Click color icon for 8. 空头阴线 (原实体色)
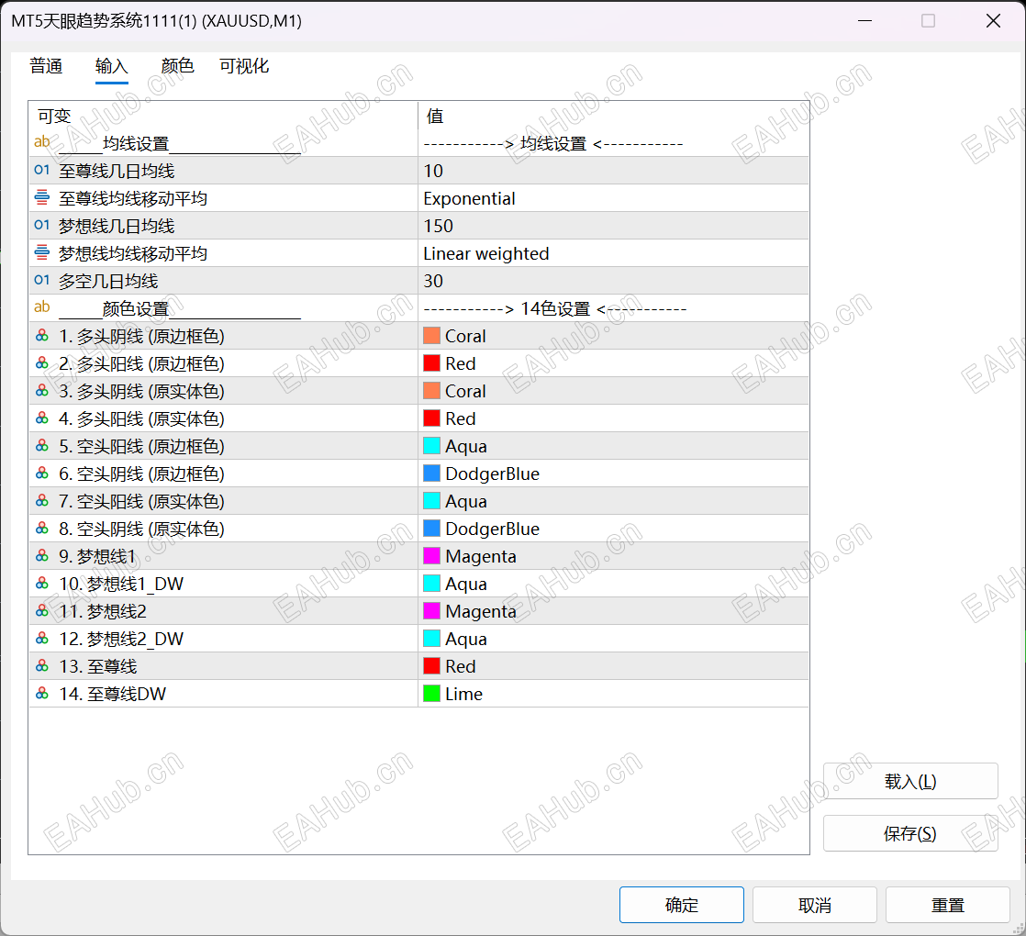 coord(42,528)
